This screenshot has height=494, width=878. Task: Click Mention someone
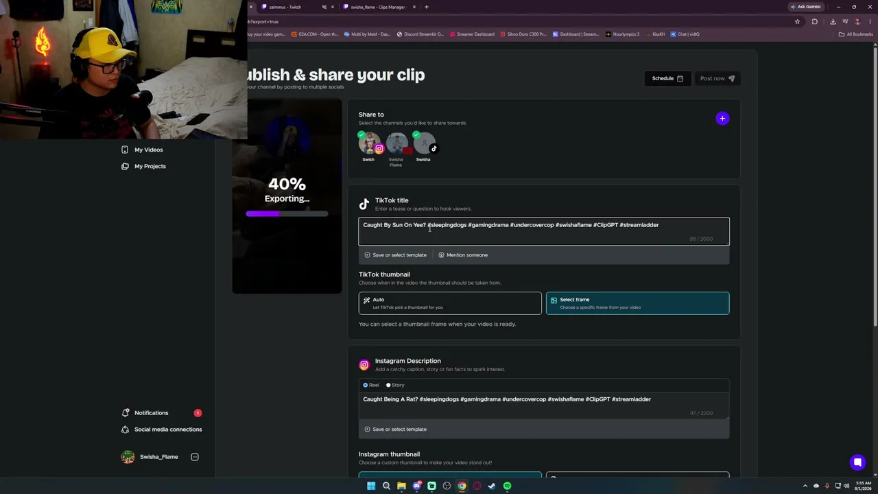tap(463, 255)
